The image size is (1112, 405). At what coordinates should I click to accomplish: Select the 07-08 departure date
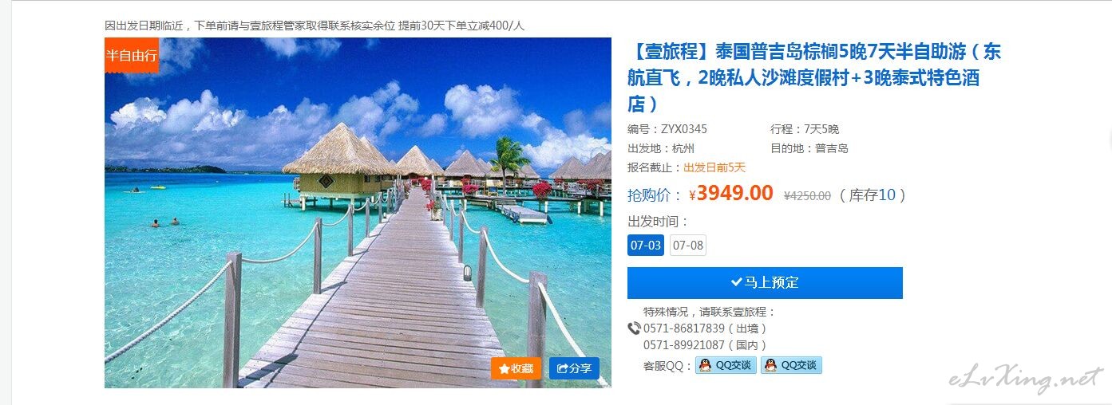click(x=688, y=245)
